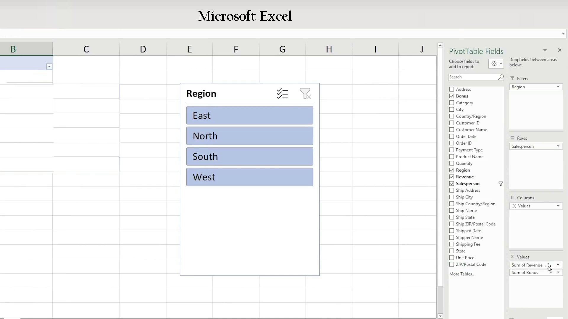
Task: Select South in the Region slicer
Action: pos(250,157)
